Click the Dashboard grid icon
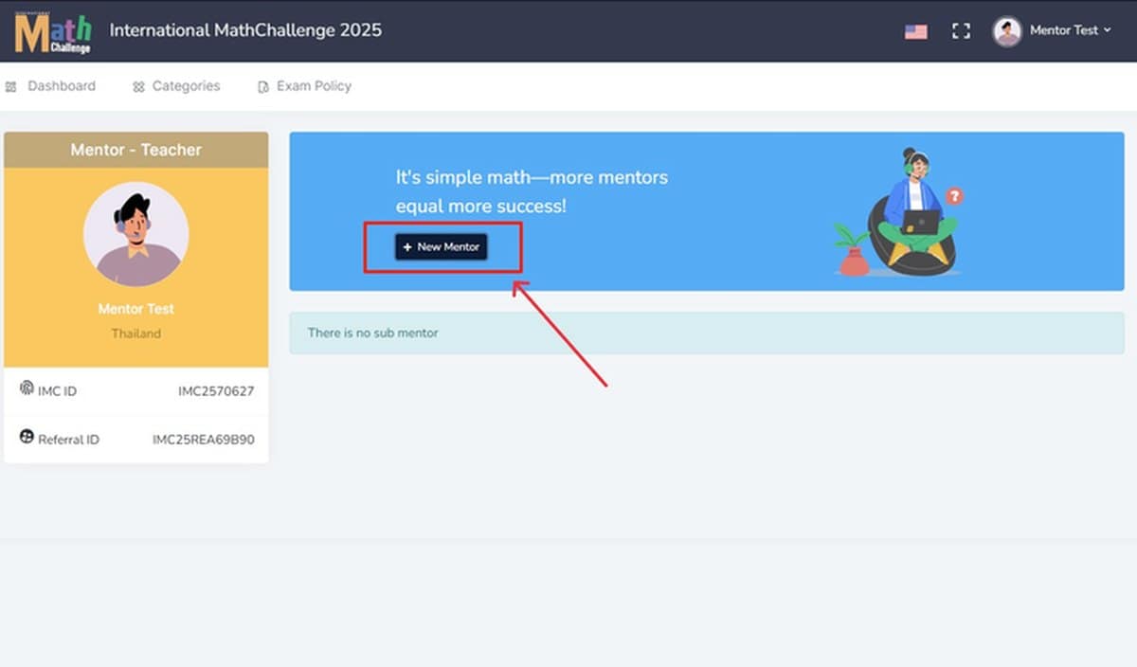The height and width of the screenshot is (667, 1137). coord(11,86)
